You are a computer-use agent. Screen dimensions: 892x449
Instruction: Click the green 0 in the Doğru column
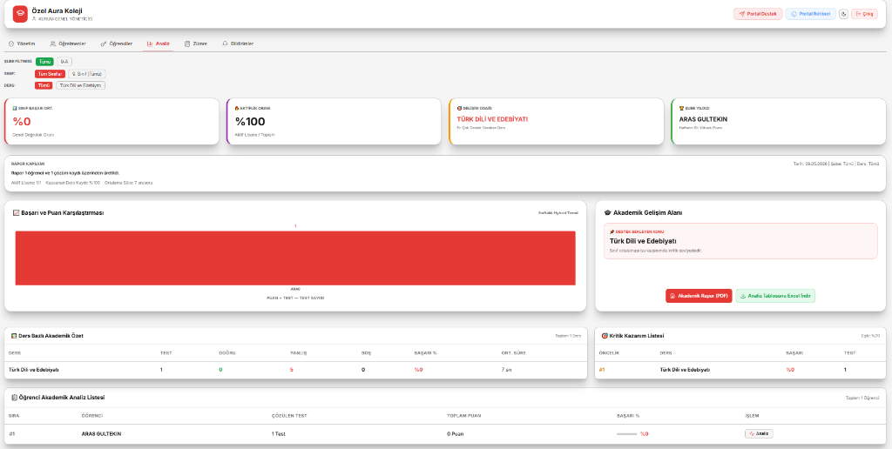tap(220, 370)
